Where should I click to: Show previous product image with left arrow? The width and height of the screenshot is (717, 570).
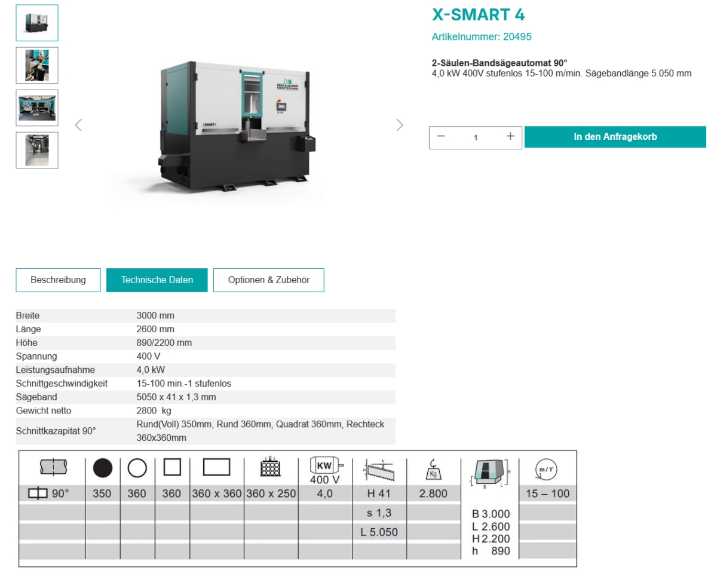pyautogui.click(x=78, y=125)
